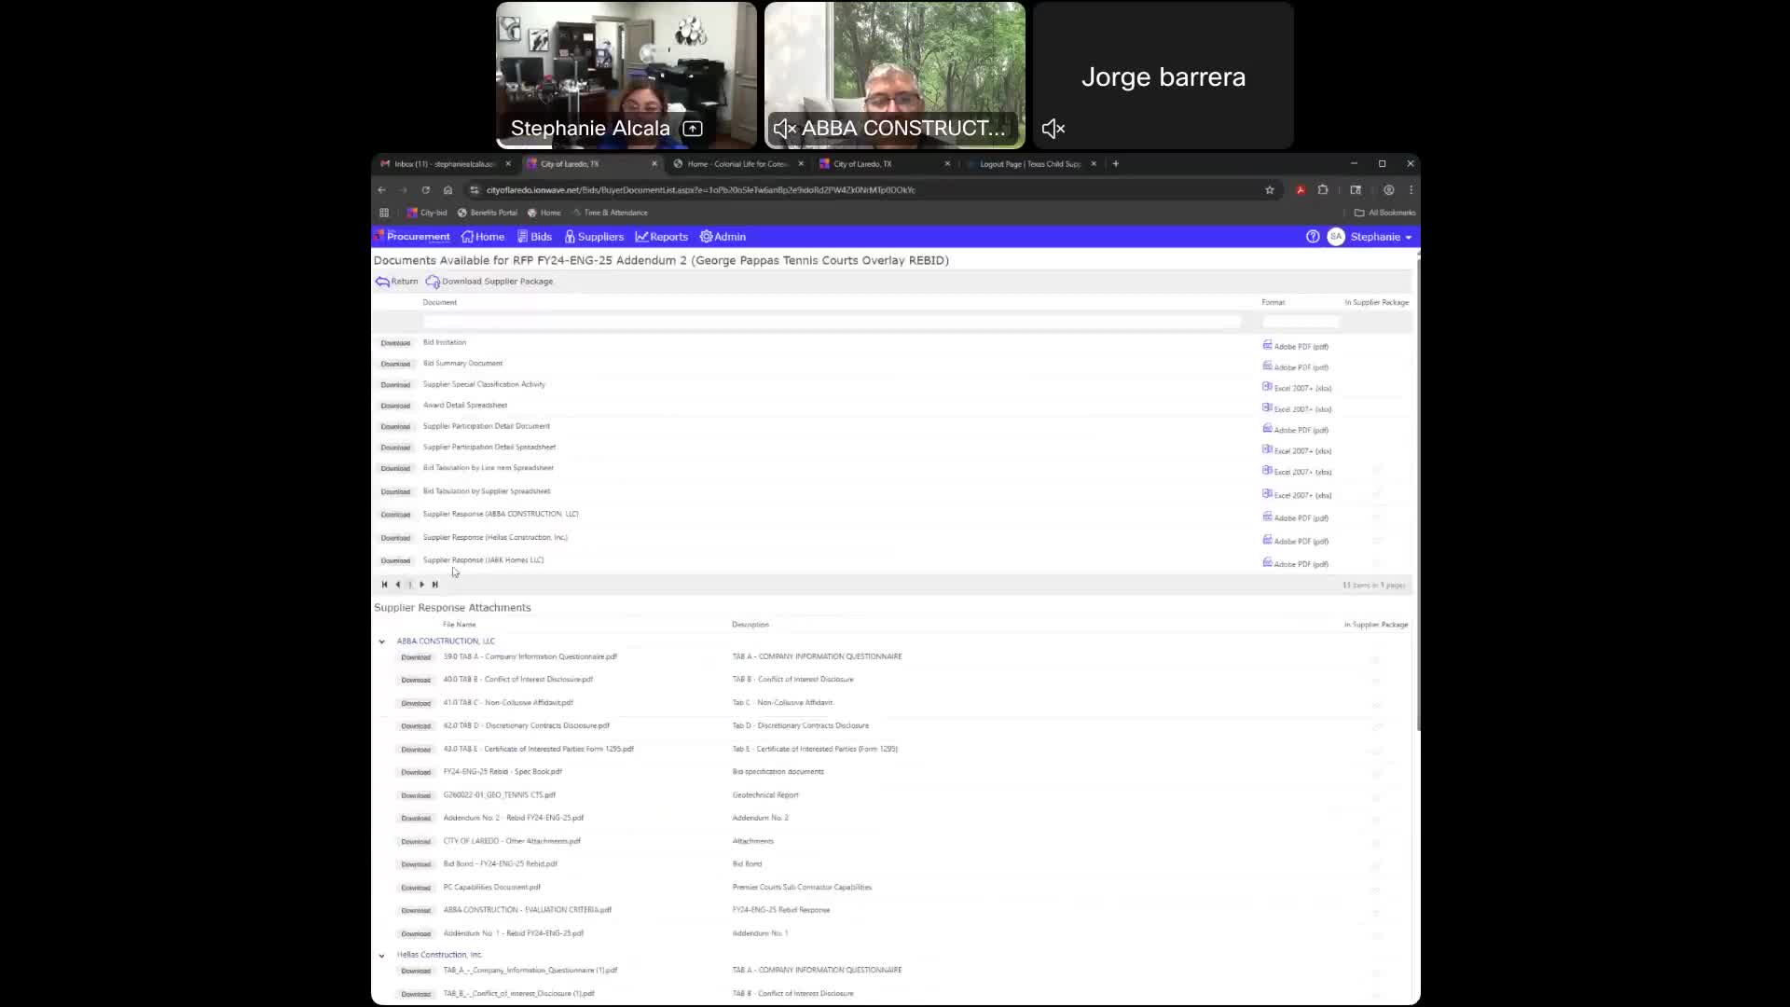Download Supplier Response (JABK Homes LLC)
This screenshot has height=1007, width=1790.
395,561
